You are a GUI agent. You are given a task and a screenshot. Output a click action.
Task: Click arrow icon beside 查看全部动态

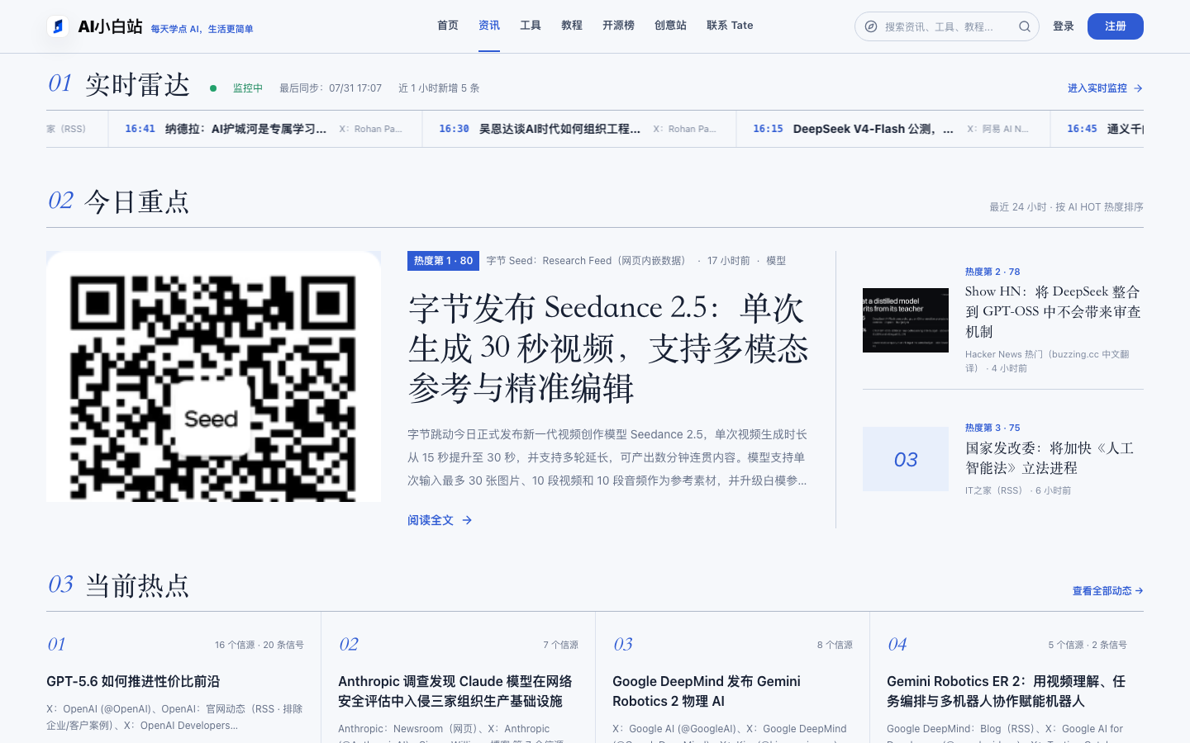pyautogui.click(x=1140, y=591)
